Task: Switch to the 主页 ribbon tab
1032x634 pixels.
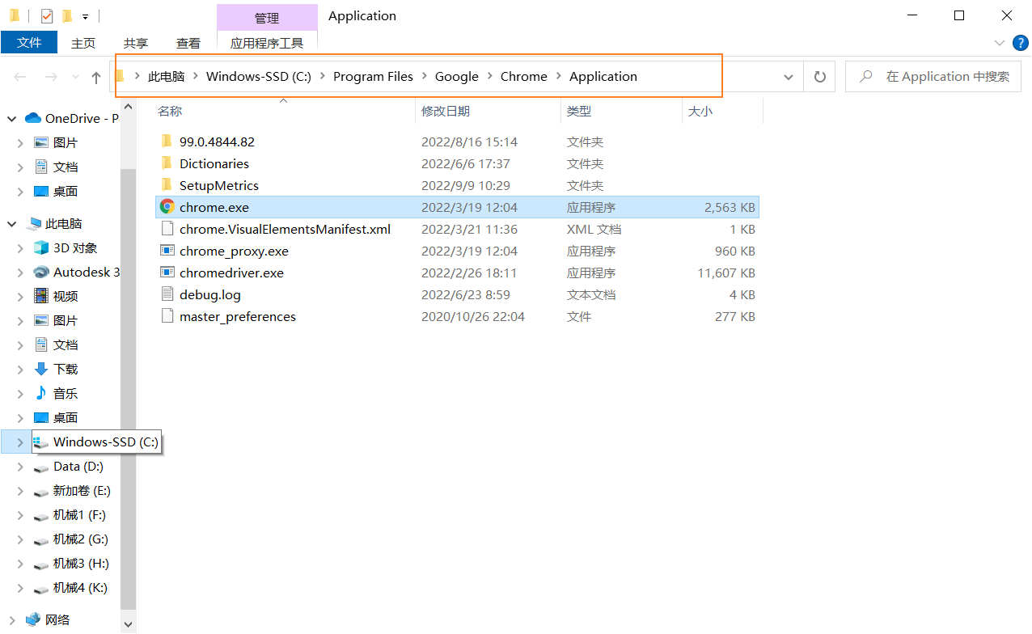Action: point(83,44)
